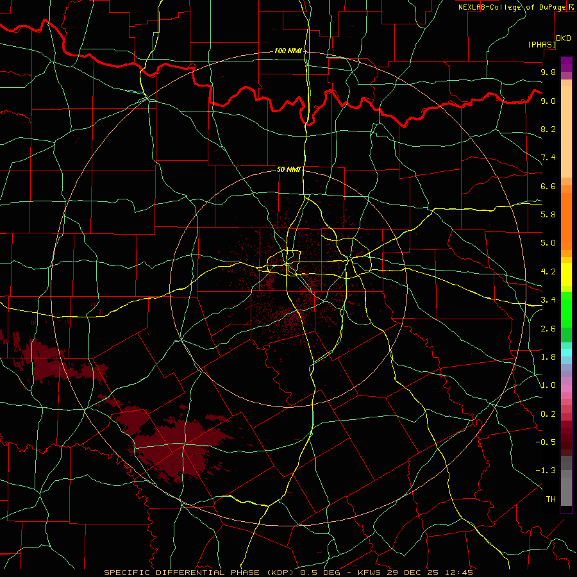Click the 4.2 scale value
Screen dimensions: 577x577
[x=548, y=272]
